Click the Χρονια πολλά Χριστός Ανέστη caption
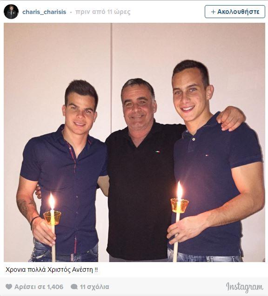 [x=52, y=270]
